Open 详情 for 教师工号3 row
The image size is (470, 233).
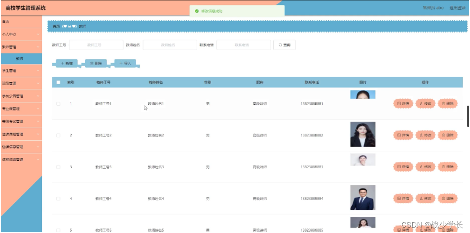403,167
